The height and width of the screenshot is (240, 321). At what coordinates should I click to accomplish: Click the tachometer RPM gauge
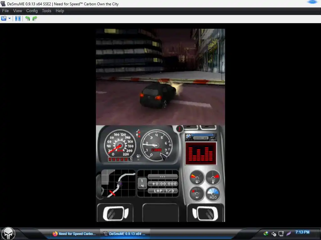coord(157,145)
